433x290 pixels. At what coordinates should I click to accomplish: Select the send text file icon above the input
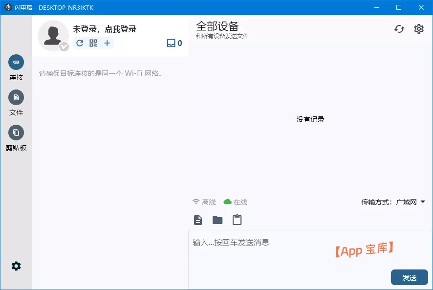coord(197,220)
